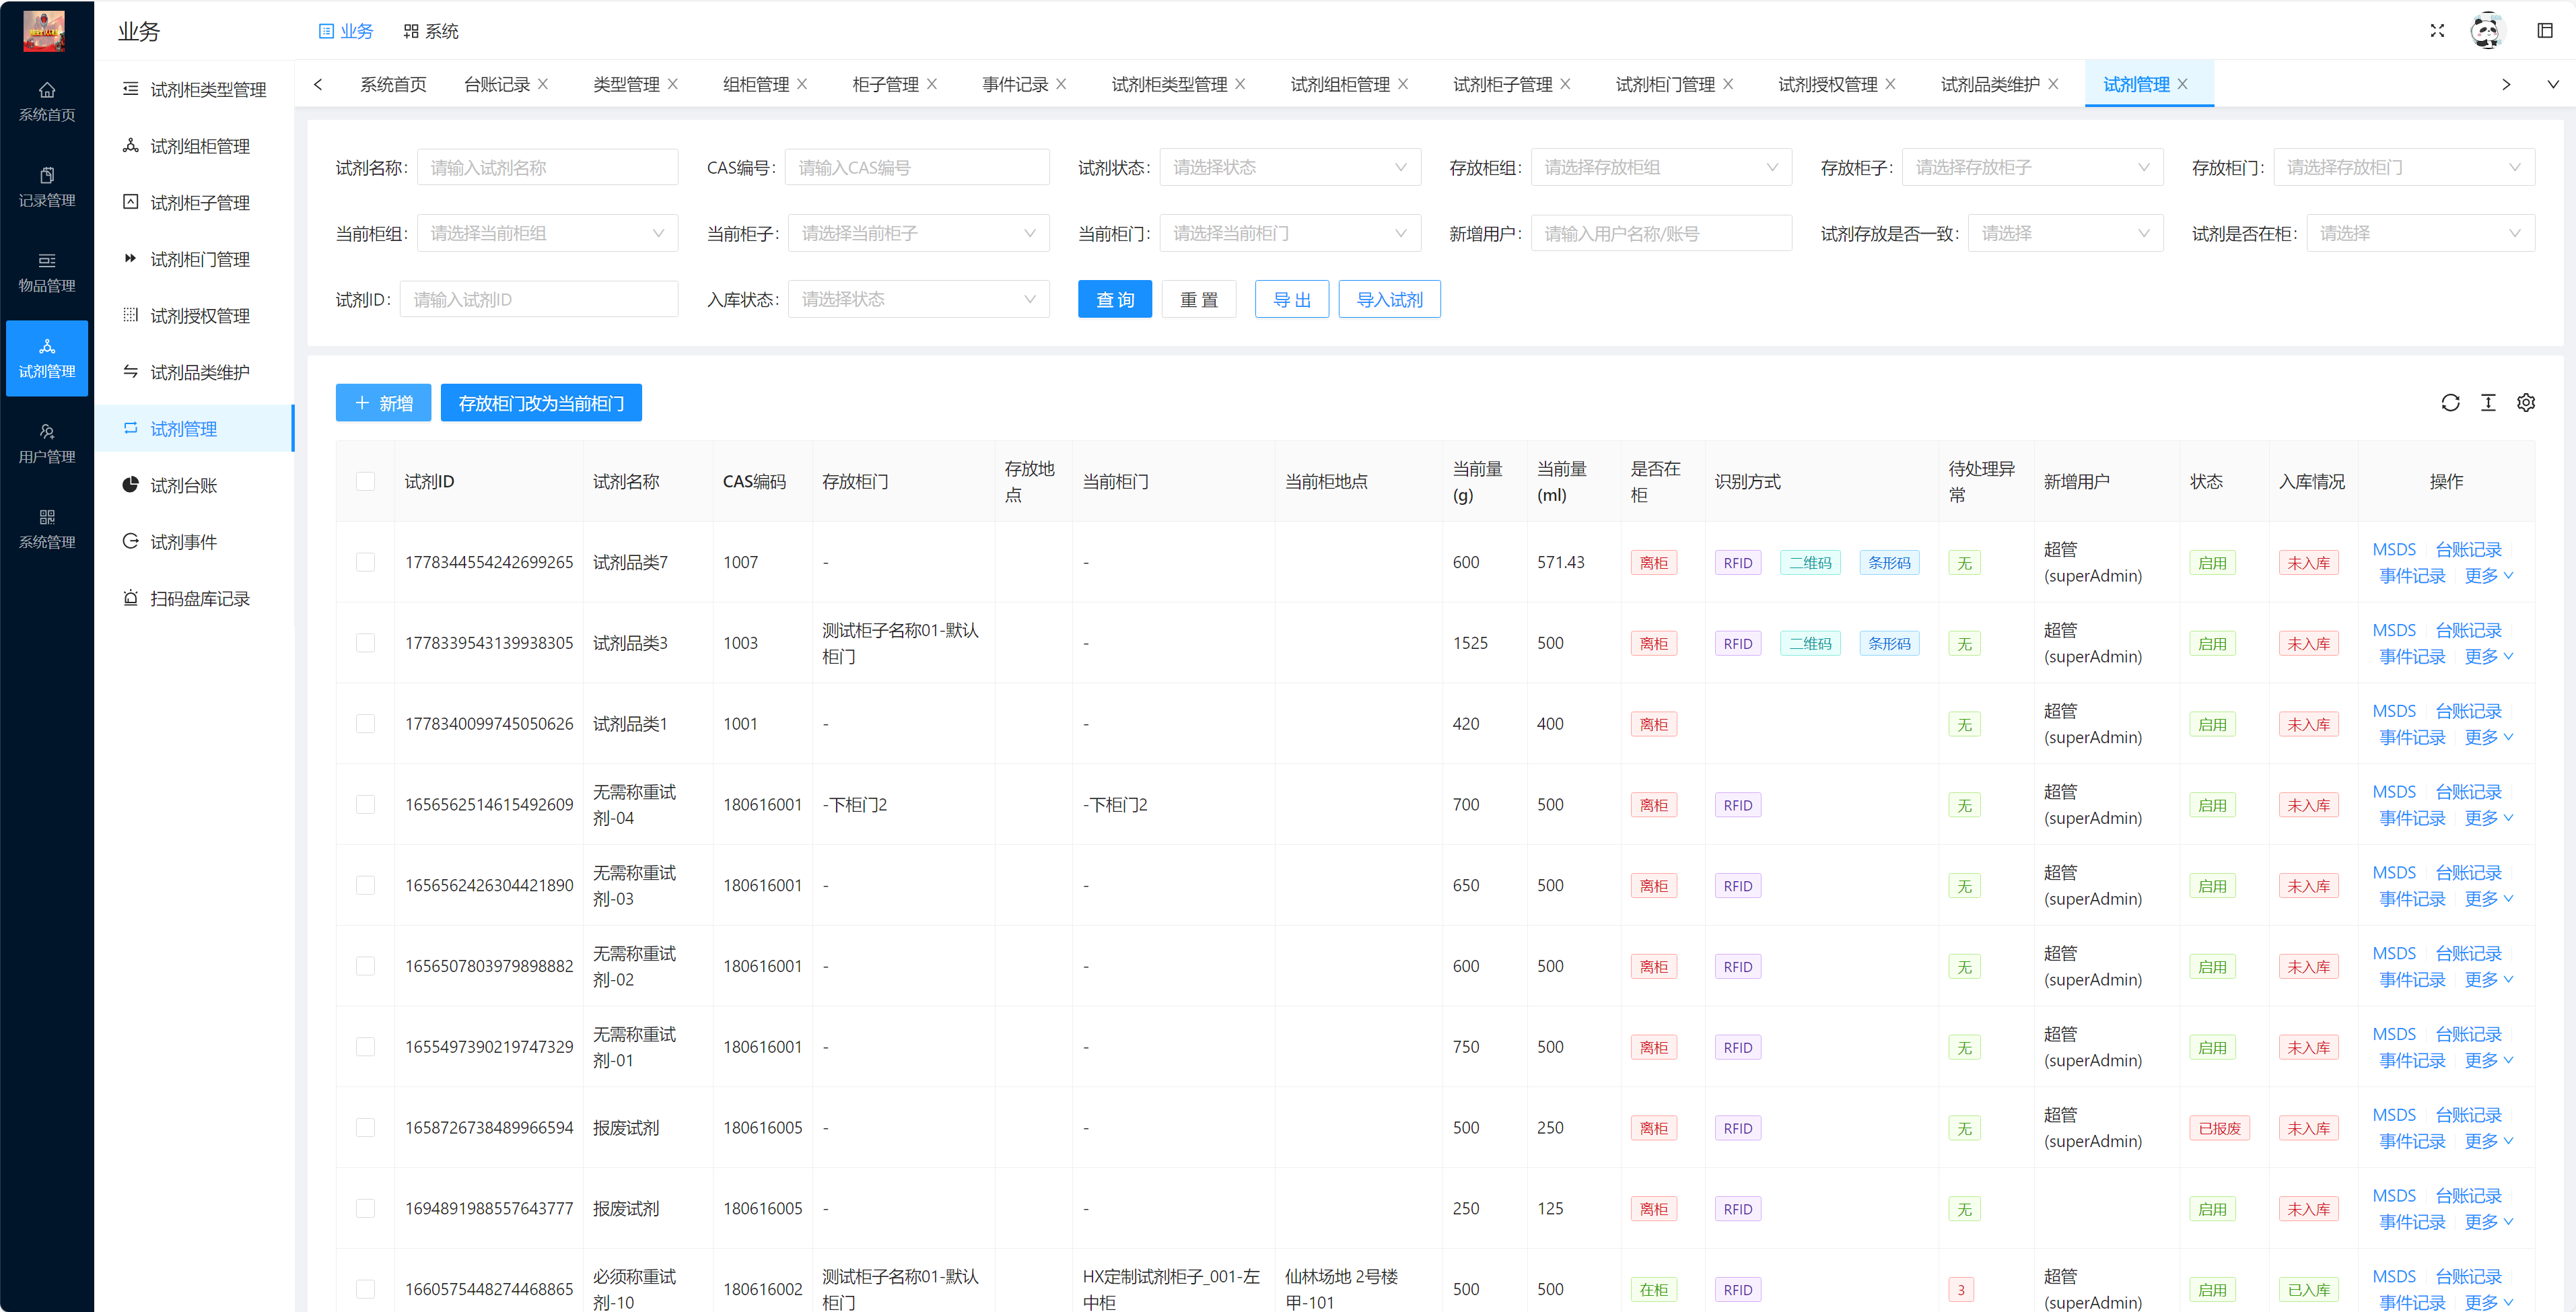The height and width of the screenshot is (1312, 2576).
Task: Close the 试剂柜类型管理 tab
Action: (x=1240, y=84)
